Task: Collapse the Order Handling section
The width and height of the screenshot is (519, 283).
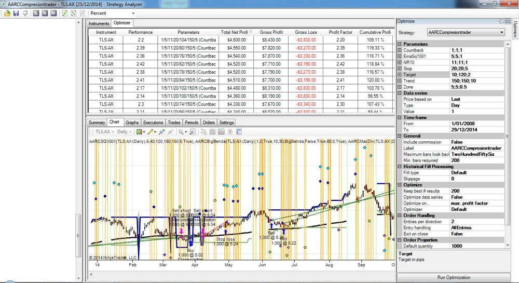Action: tap(399, 215)
